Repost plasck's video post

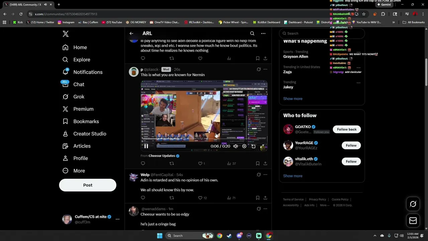coord(172,163)
